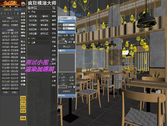Tick 元素 checkbox in batch section
Viewport: 167px width, 126px height.
click(60, 84)
